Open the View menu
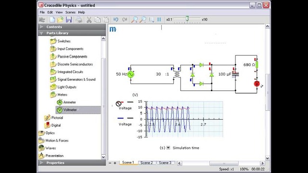Screen dimensions: 308x173 click(x=59, y=12)
